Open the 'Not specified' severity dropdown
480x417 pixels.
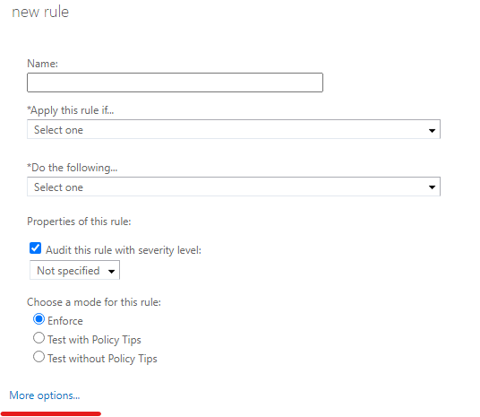pos(74,270)
